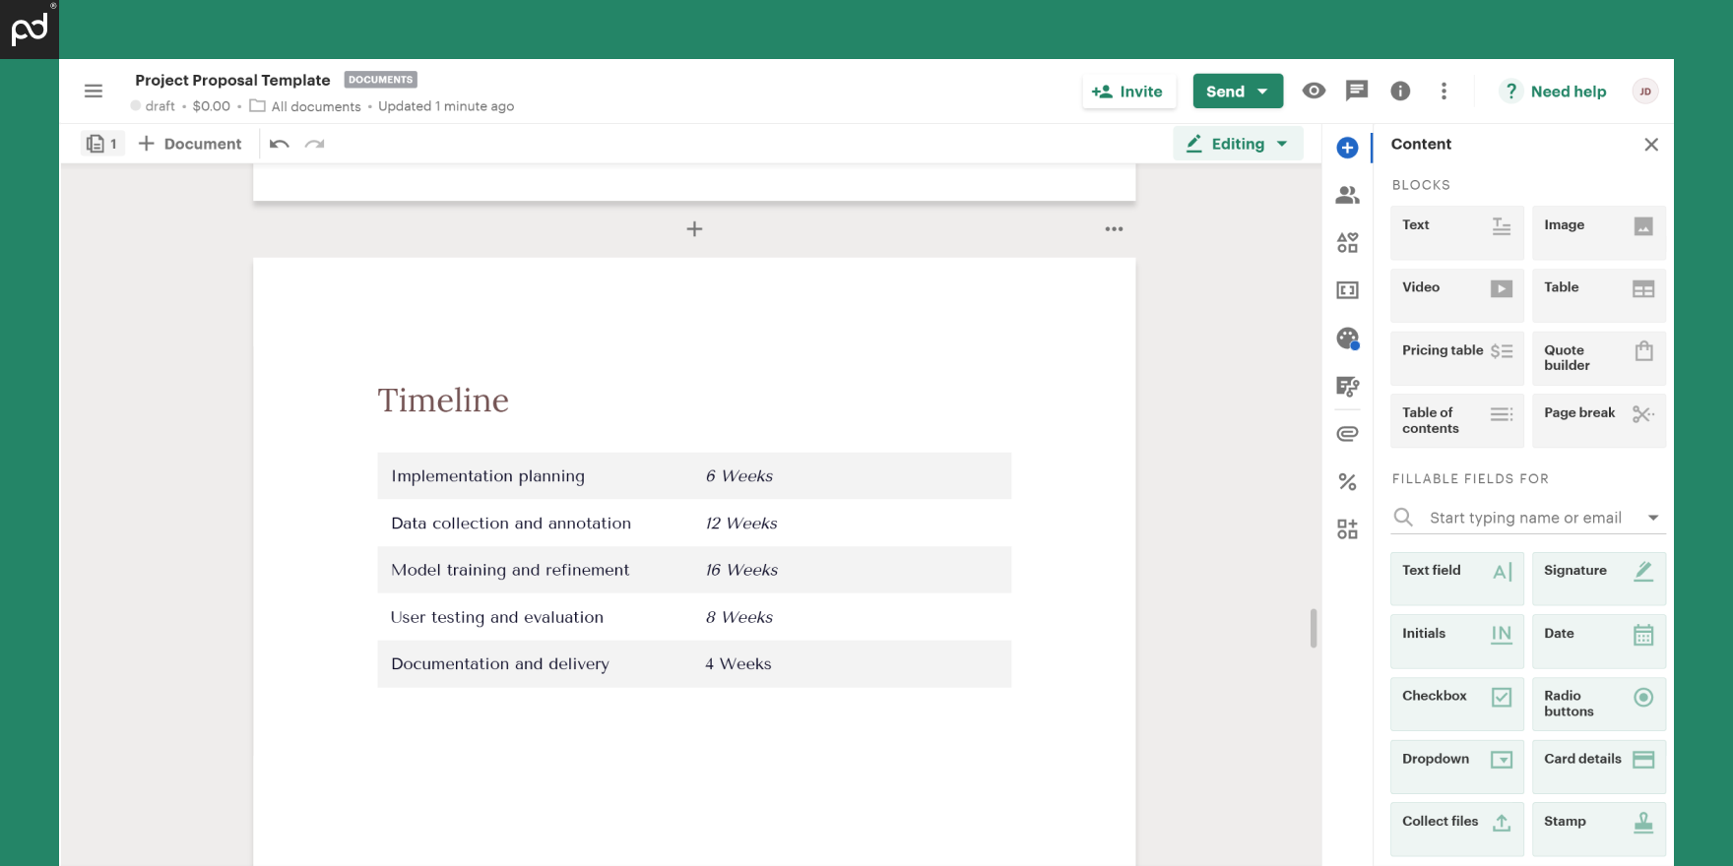
Task: Open the attachments paperclip icon in sidebar
Action: click(1347, 434)
